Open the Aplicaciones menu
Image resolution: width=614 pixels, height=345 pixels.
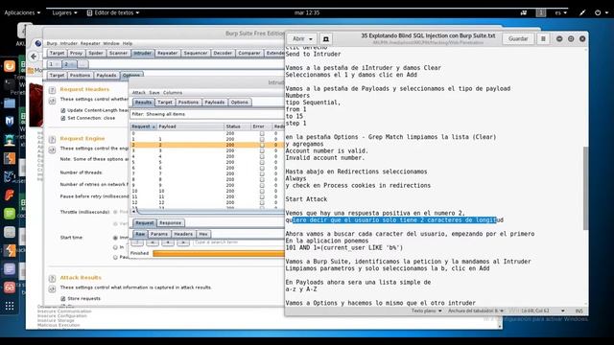[22, 12]
